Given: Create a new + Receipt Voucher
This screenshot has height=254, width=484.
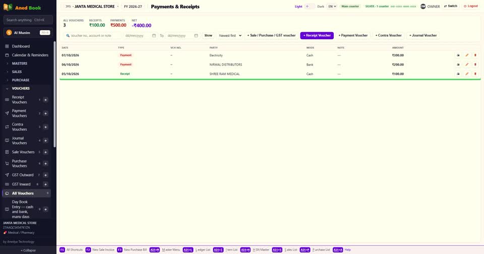Looking at the screenshot, I should tap(317, 35).
